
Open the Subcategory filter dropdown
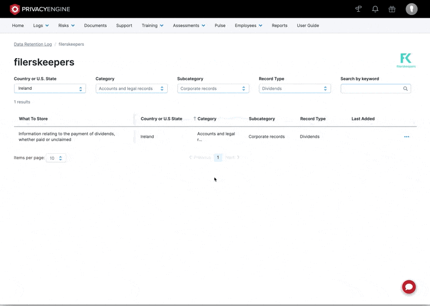point(213,88)
